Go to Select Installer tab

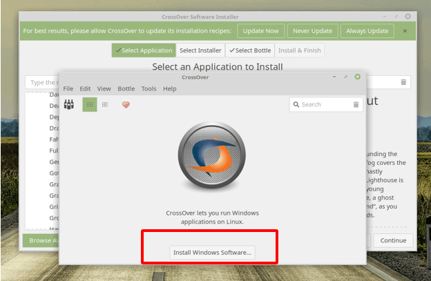point(200,50)
